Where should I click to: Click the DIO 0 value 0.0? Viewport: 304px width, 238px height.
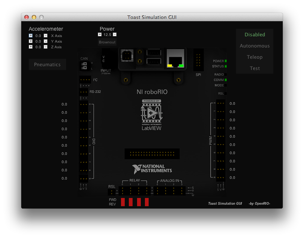[64, 104]
